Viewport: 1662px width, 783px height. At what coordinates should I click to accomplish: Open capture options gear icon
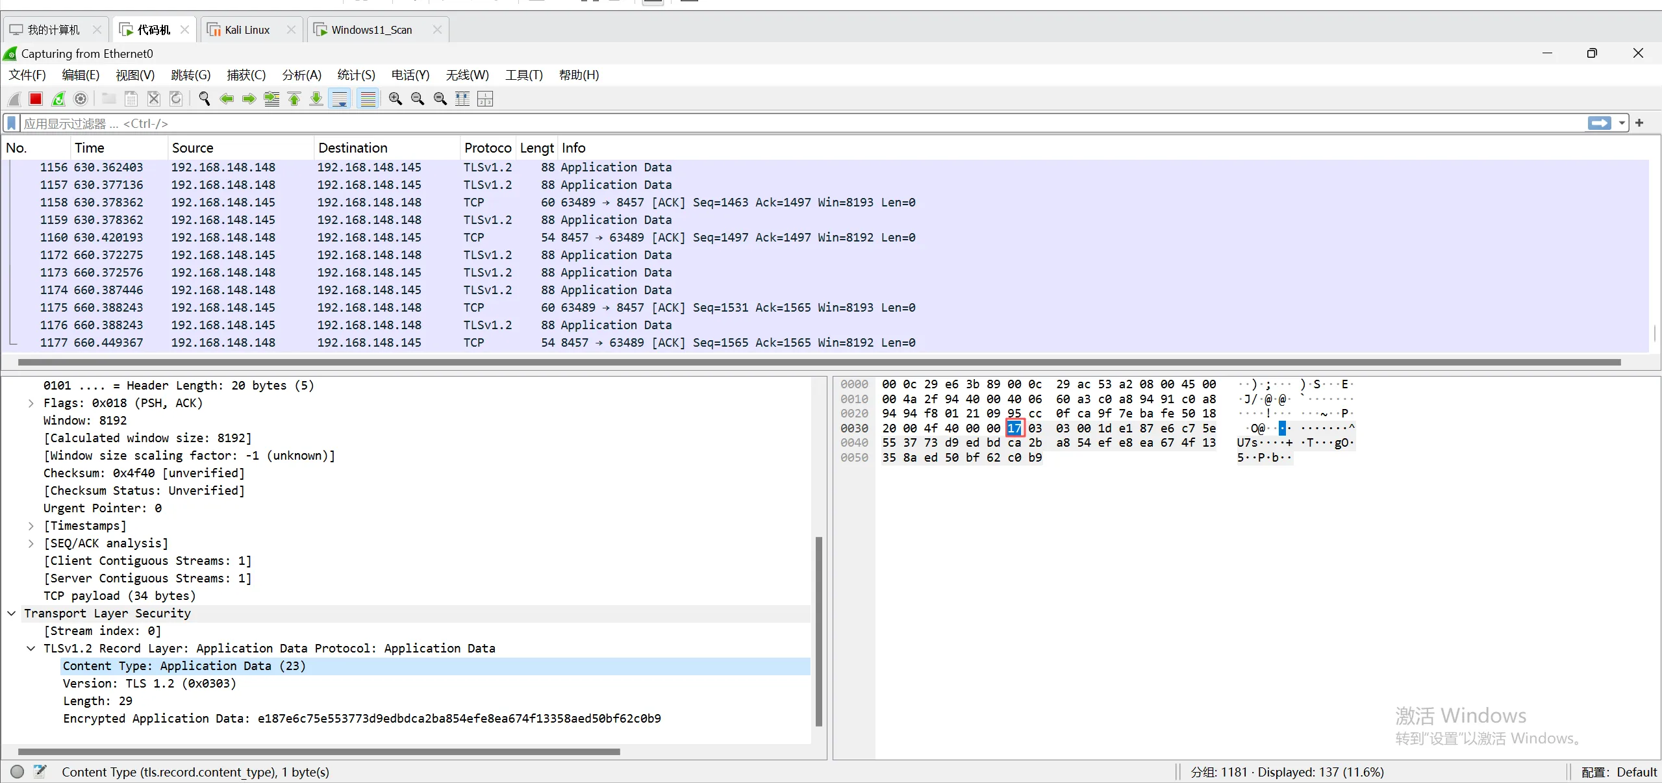[81, 99]
